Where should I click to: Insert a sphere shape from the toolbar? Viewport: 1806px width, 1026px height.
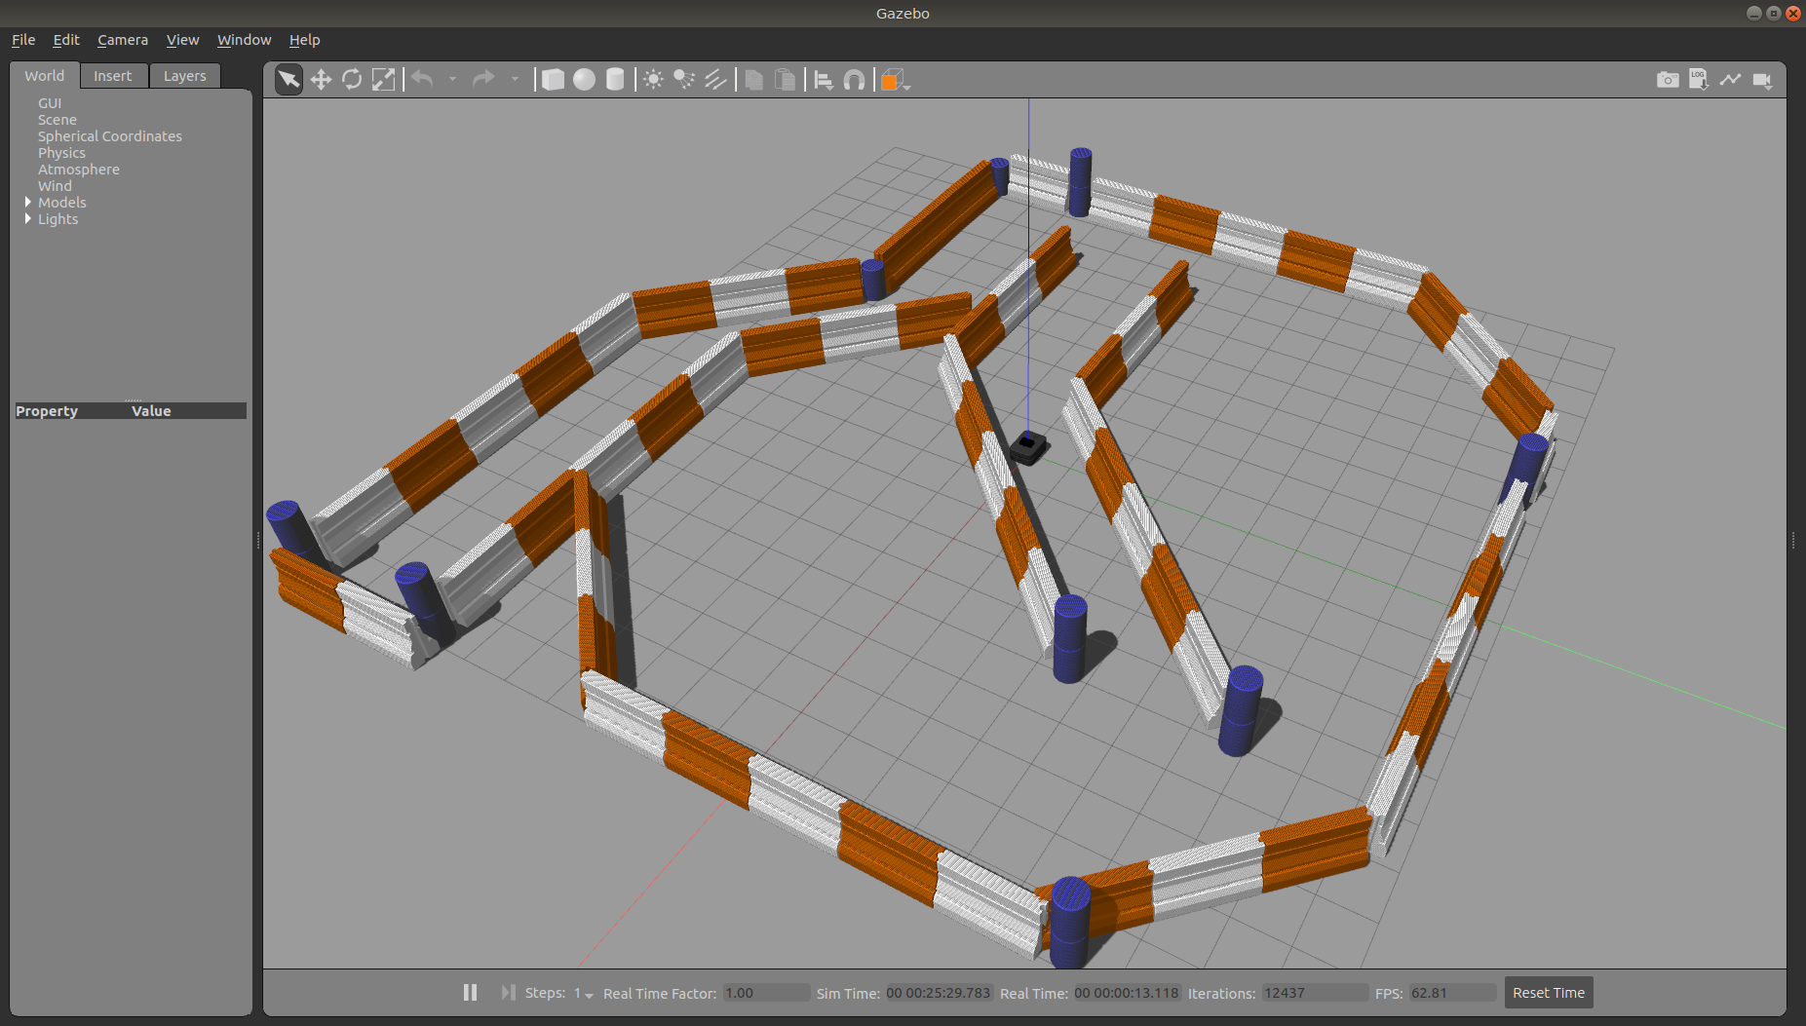[x=584, y=80]
